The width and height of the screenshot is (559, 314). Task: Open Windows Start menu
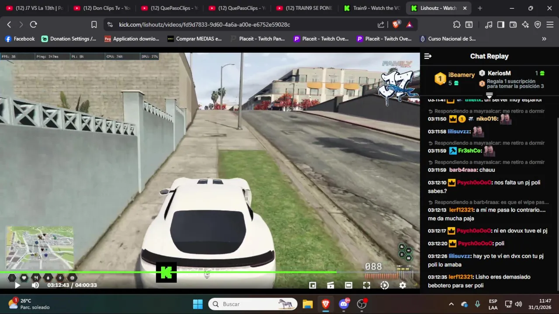pos(198,304)
